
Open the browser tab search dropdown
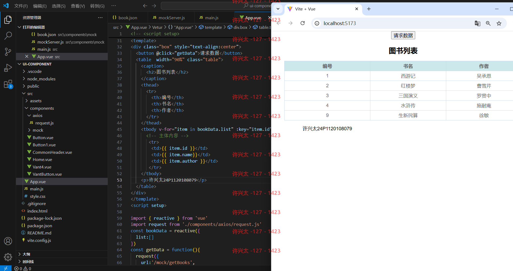pos(278,9)
